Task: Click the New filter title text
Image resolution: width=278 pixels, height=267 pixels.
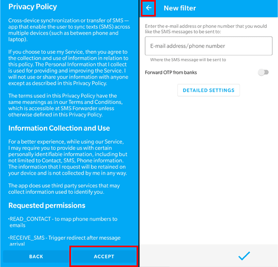Action: [x=180, y=8]
